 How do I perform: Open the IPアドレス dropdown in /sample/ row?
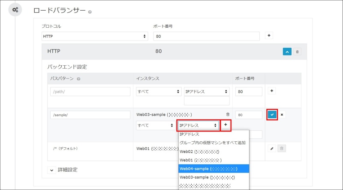pyautogui.click(x=198, y=126)
